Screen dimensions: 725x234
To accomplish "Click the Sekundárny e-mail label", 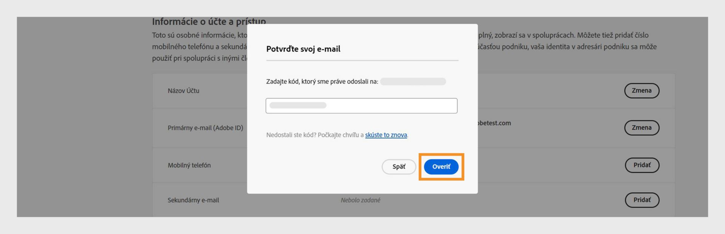I will pos(193,200).
